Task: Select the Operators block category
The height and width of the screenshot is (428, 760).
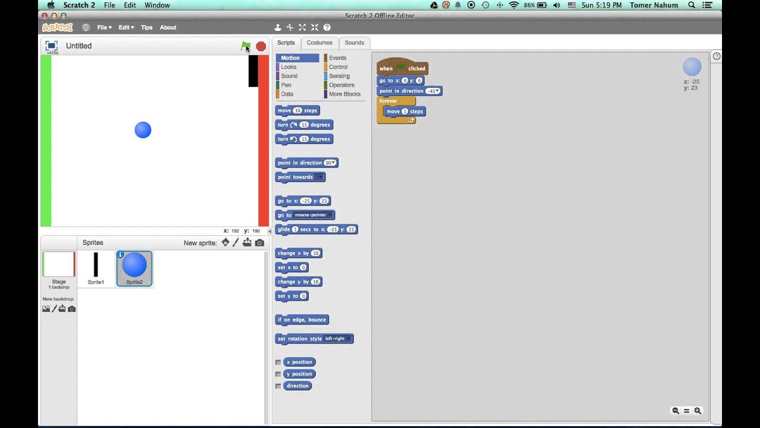Action: [x=341, y=85]
